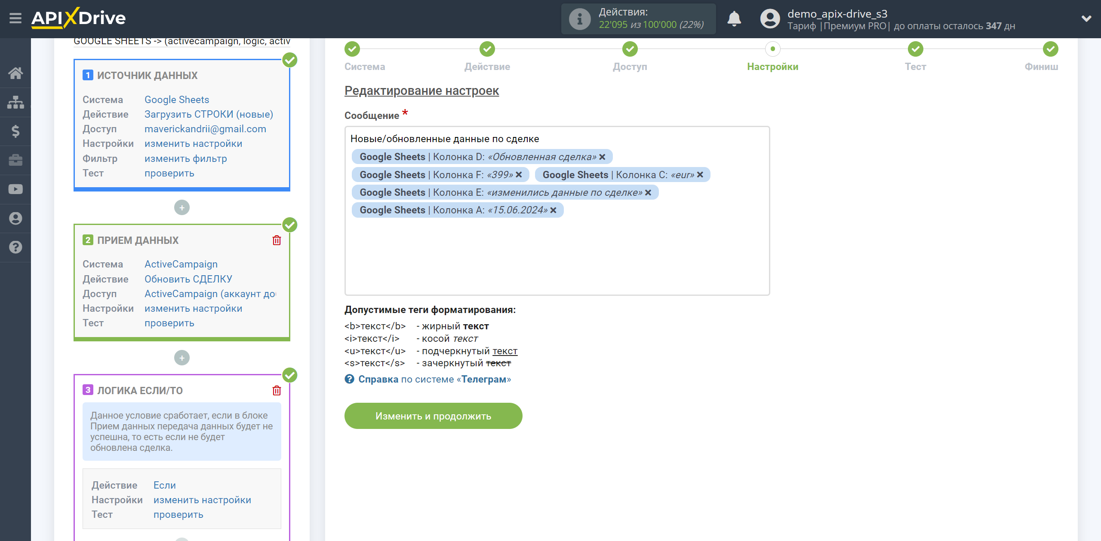Click изменить фильтр link
The width and height of the screenshot is (1101, 541).
coord(186,158)
